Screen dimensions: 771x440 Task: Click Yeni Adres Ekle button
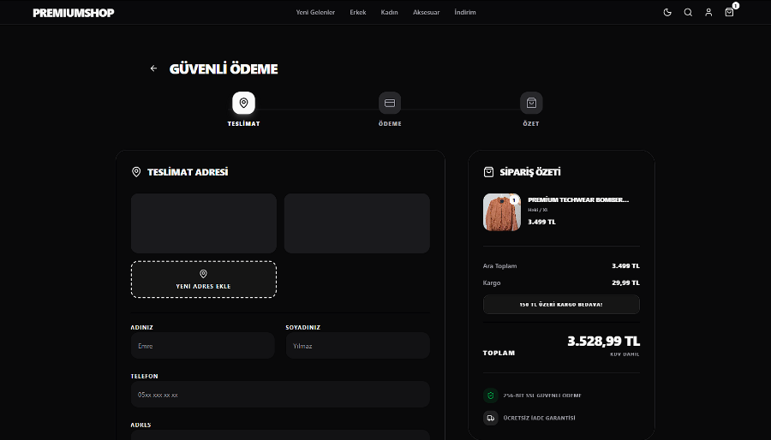point(204,279)
